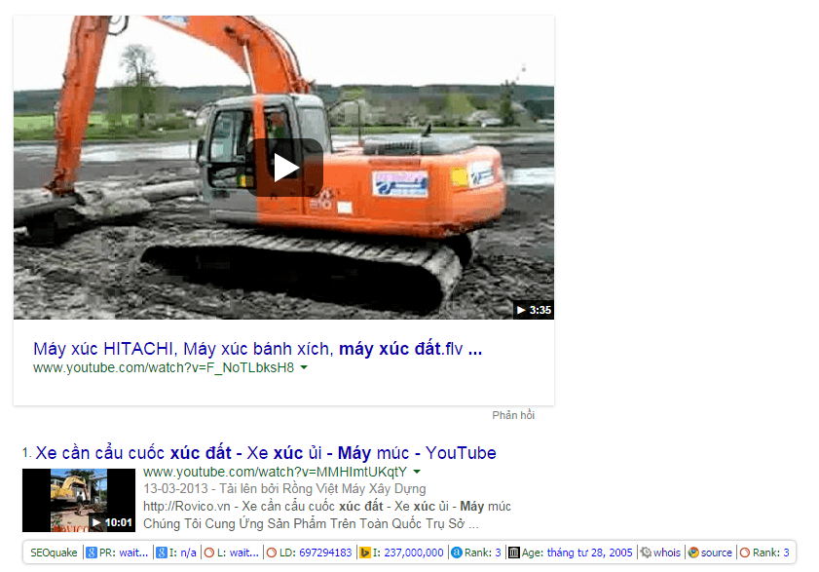
Task: Click the Google icon beside I: n/a
Action: (x=162, y=553)
